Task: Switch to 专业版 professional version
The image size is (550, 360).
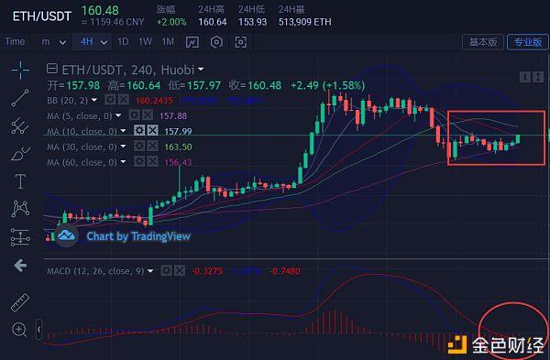Action: (x=528, y=42)
